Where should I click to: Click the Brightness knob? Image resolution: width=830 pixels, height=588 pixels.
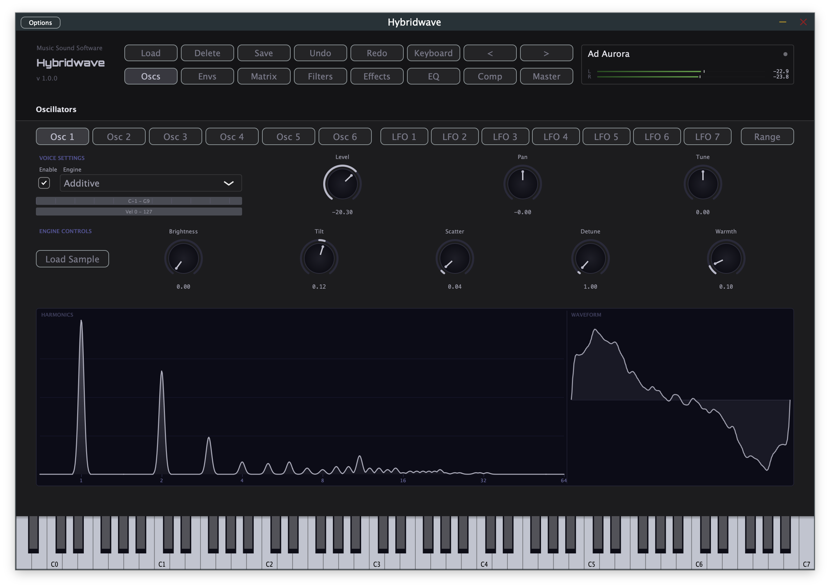(183, 258)
